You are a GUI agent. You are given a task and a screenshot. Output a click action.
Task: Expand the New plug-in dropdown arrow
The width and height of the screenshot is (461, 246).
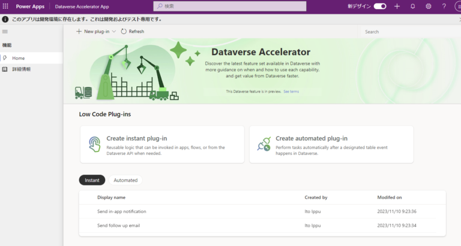click(114, 32)
